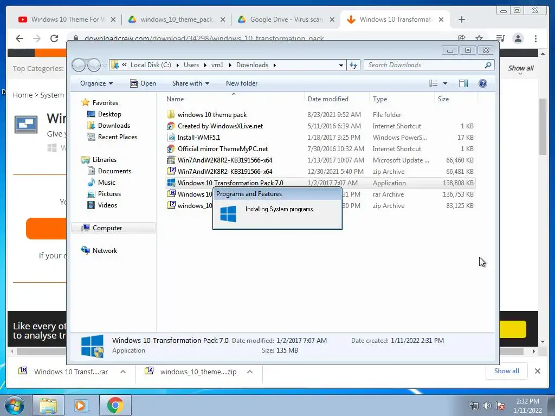
Task: Select Libraries in navigation pane
Action: point(105,160)
